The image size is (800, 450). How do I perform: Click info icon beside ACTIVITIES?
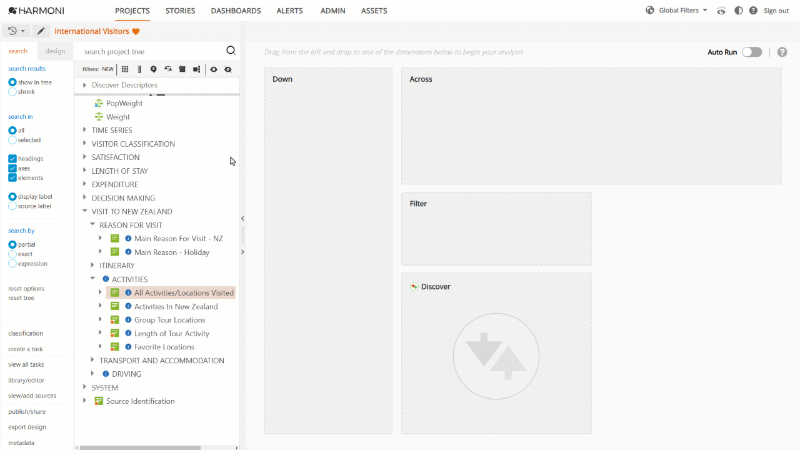tap(106, 279)
